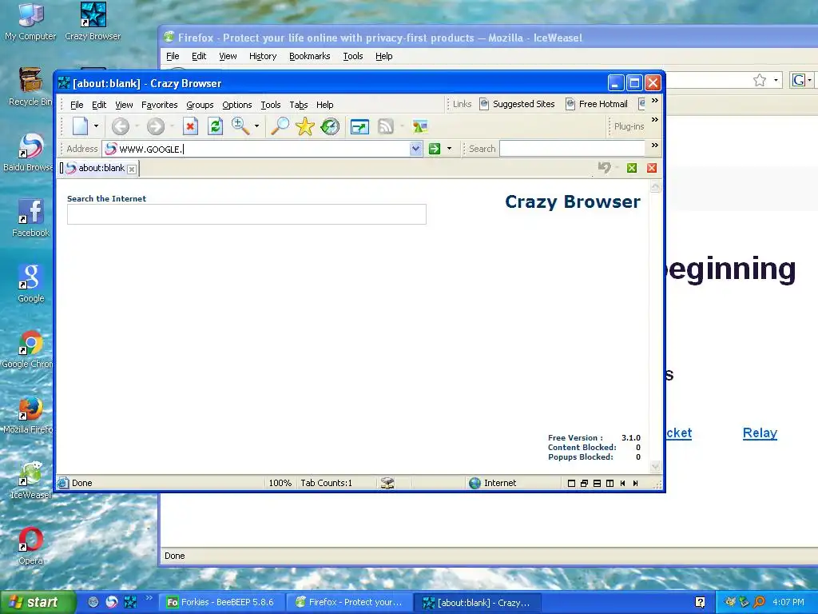
Task: Click the Internet security zone status entry
Action: [x=492, y=483]
